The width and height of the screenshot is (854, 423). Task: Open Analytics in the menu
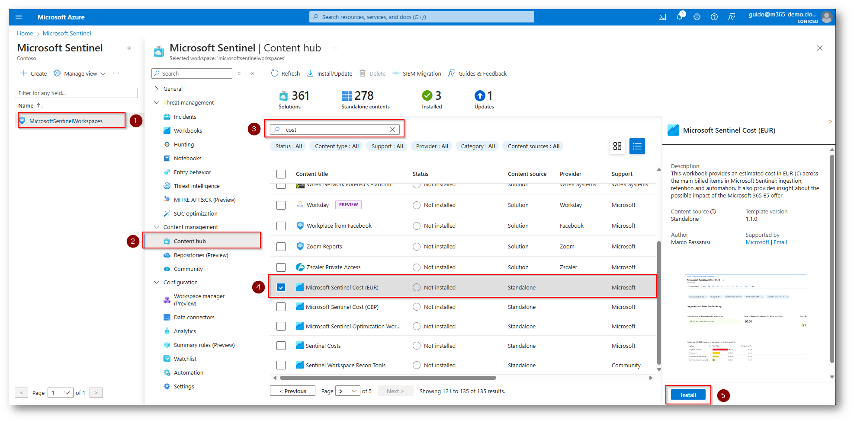185,331
